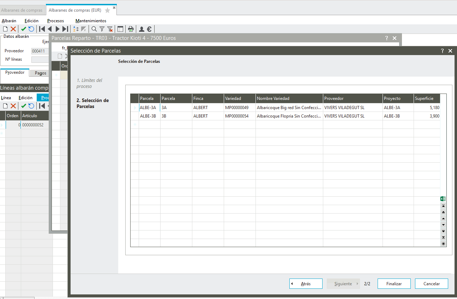
Task: Open the Mantenimientos menu
Action: click(x=91, y=21)
